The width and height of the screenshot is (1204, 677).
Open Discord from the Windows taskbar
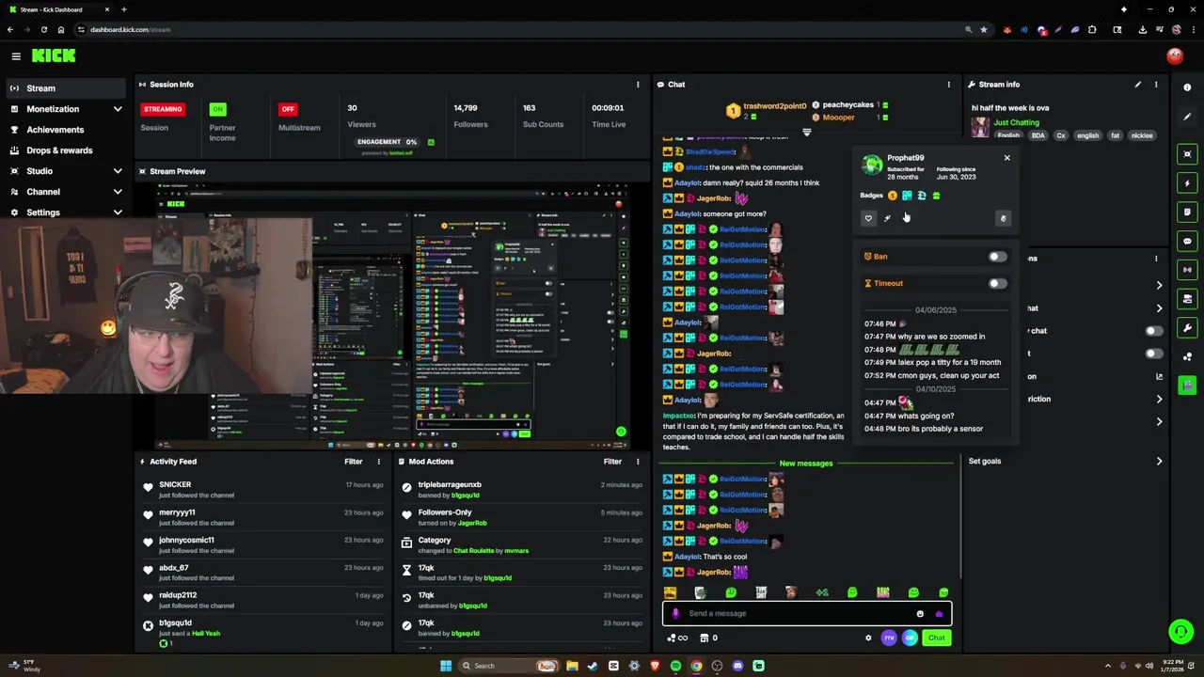pos(737,666)
